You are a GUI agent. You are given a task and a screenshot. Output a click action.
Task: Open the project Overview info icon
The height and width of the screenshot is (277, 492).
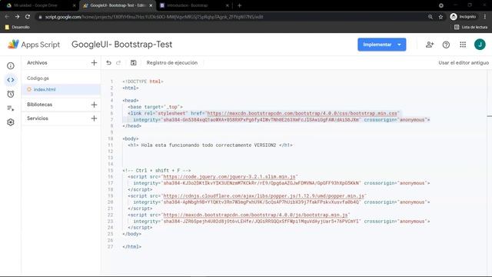(11, 65)
